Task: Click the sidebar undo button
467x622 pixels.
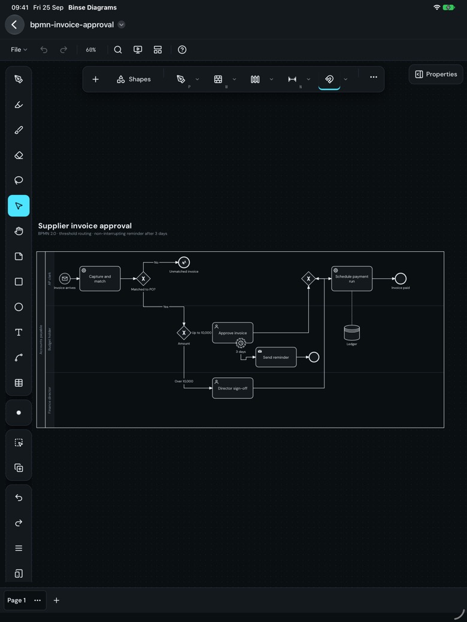Action: 19,498
